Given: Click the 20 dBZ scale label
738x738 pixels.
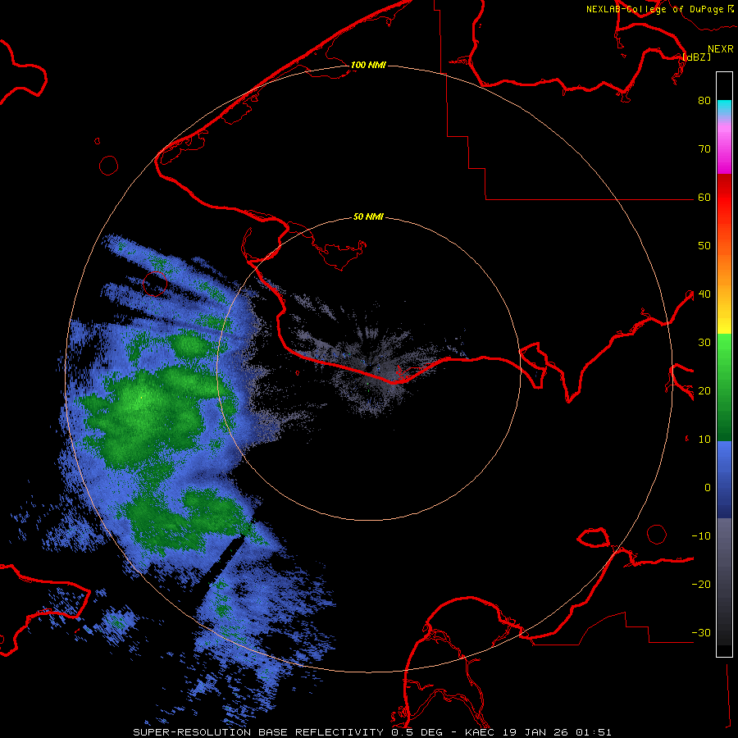Looking at the screenshot, I should (x=704, y=391).
